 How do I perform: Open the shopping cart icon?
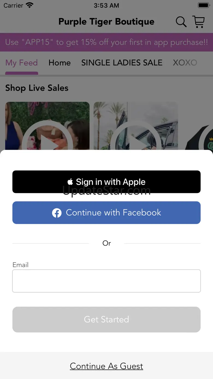[199, 22]
